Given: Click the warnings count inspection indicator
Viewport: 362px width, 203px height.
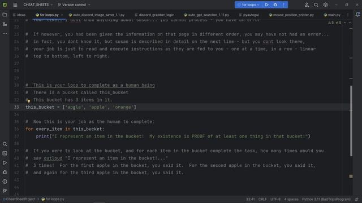Looking at the screenshot, I should [331, 23].
